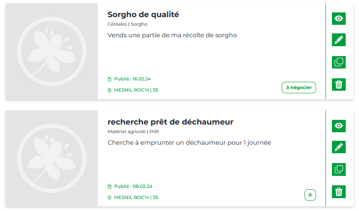Click the calendar icon beside Publié : 16.02.24

click(x=110, y=79)
